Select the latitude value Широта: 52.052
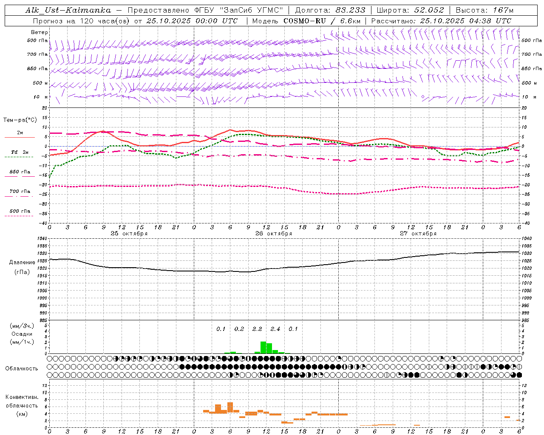544x435 pixels. [410, 10]
